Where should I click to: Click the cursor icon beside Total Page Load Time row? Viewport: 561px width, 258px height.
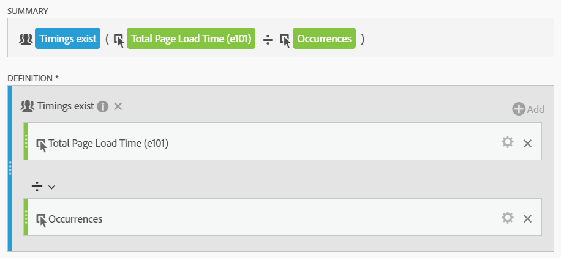pos(42,145)
